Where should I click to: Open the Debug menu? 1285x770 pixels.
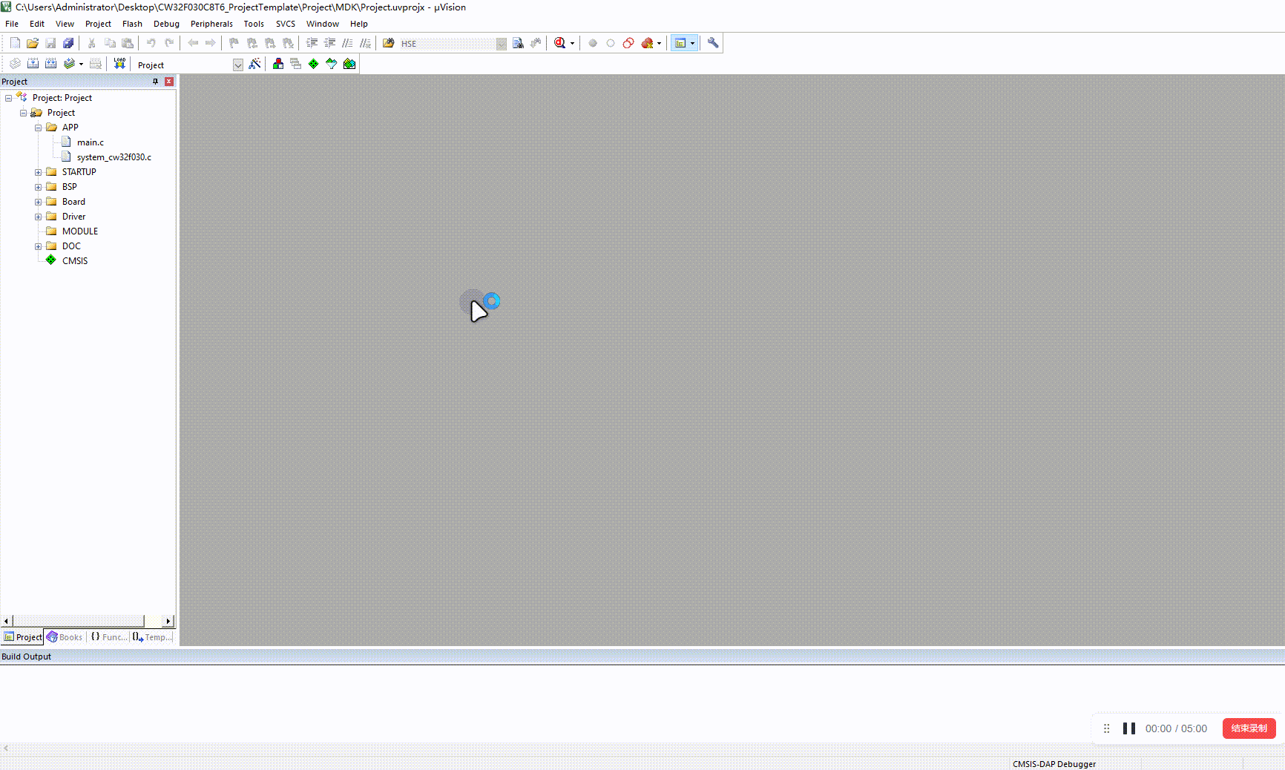(166, 24)
